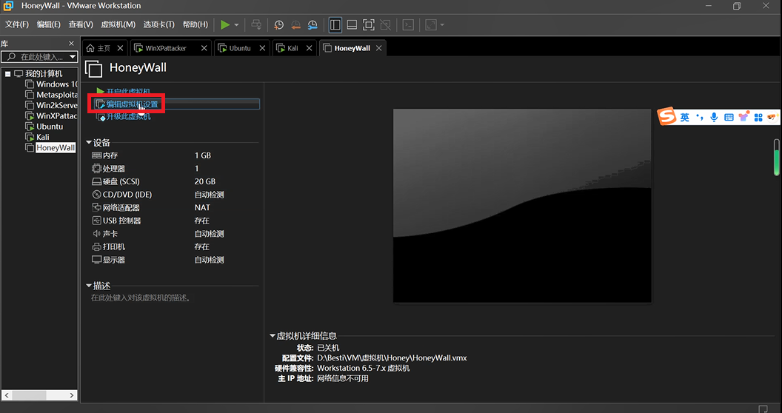Image resolution: width=782 pixels, height=413 pixels.
Task: Close the WinXPattacker tab
Action: tap(204, 48)
